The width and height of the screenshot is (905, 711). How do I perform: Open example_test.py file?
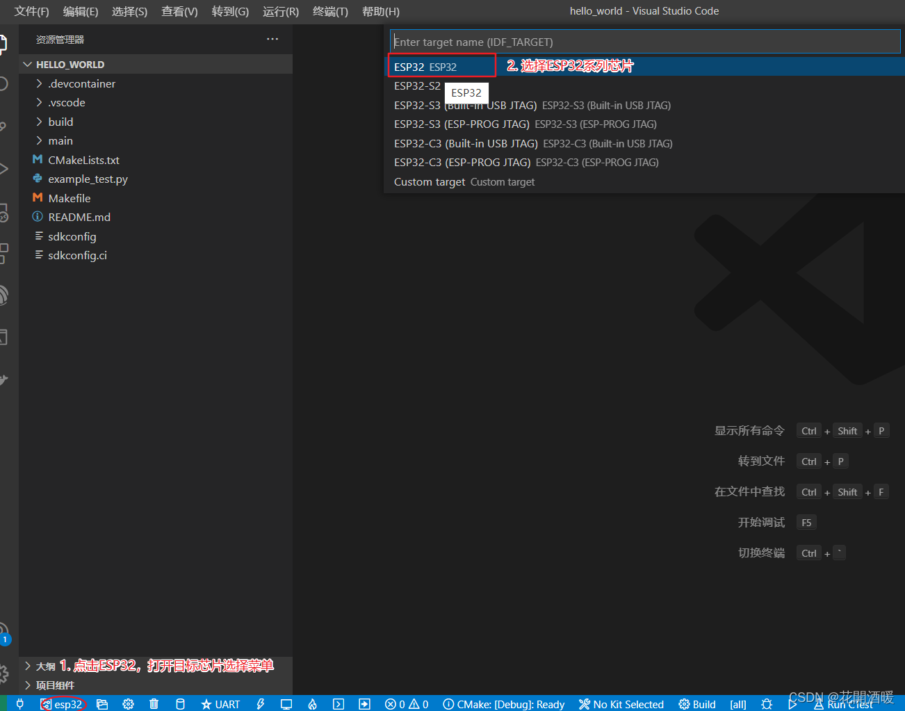pyautogui.click(x=156, y=179)
